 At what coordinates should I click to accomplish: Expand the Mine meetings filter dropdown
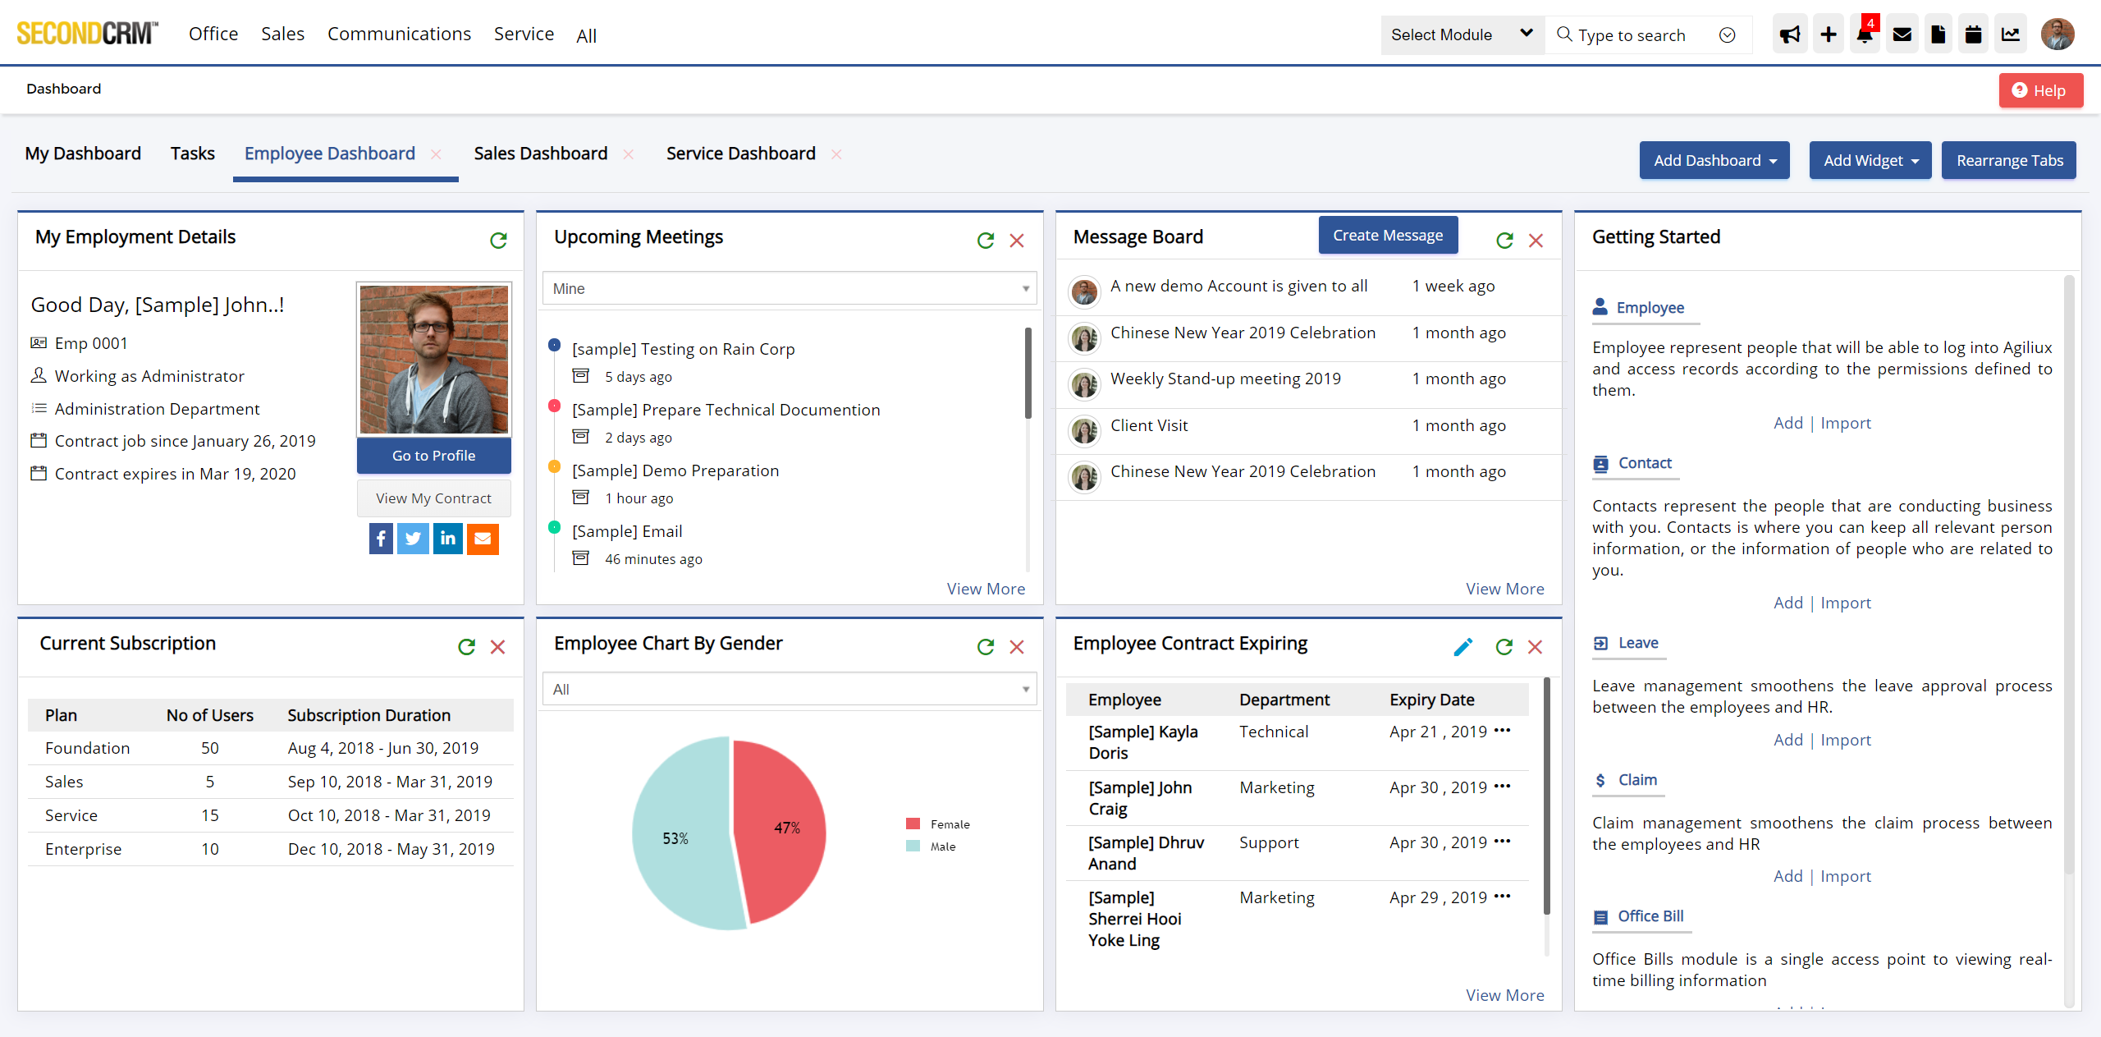point(789,288)
